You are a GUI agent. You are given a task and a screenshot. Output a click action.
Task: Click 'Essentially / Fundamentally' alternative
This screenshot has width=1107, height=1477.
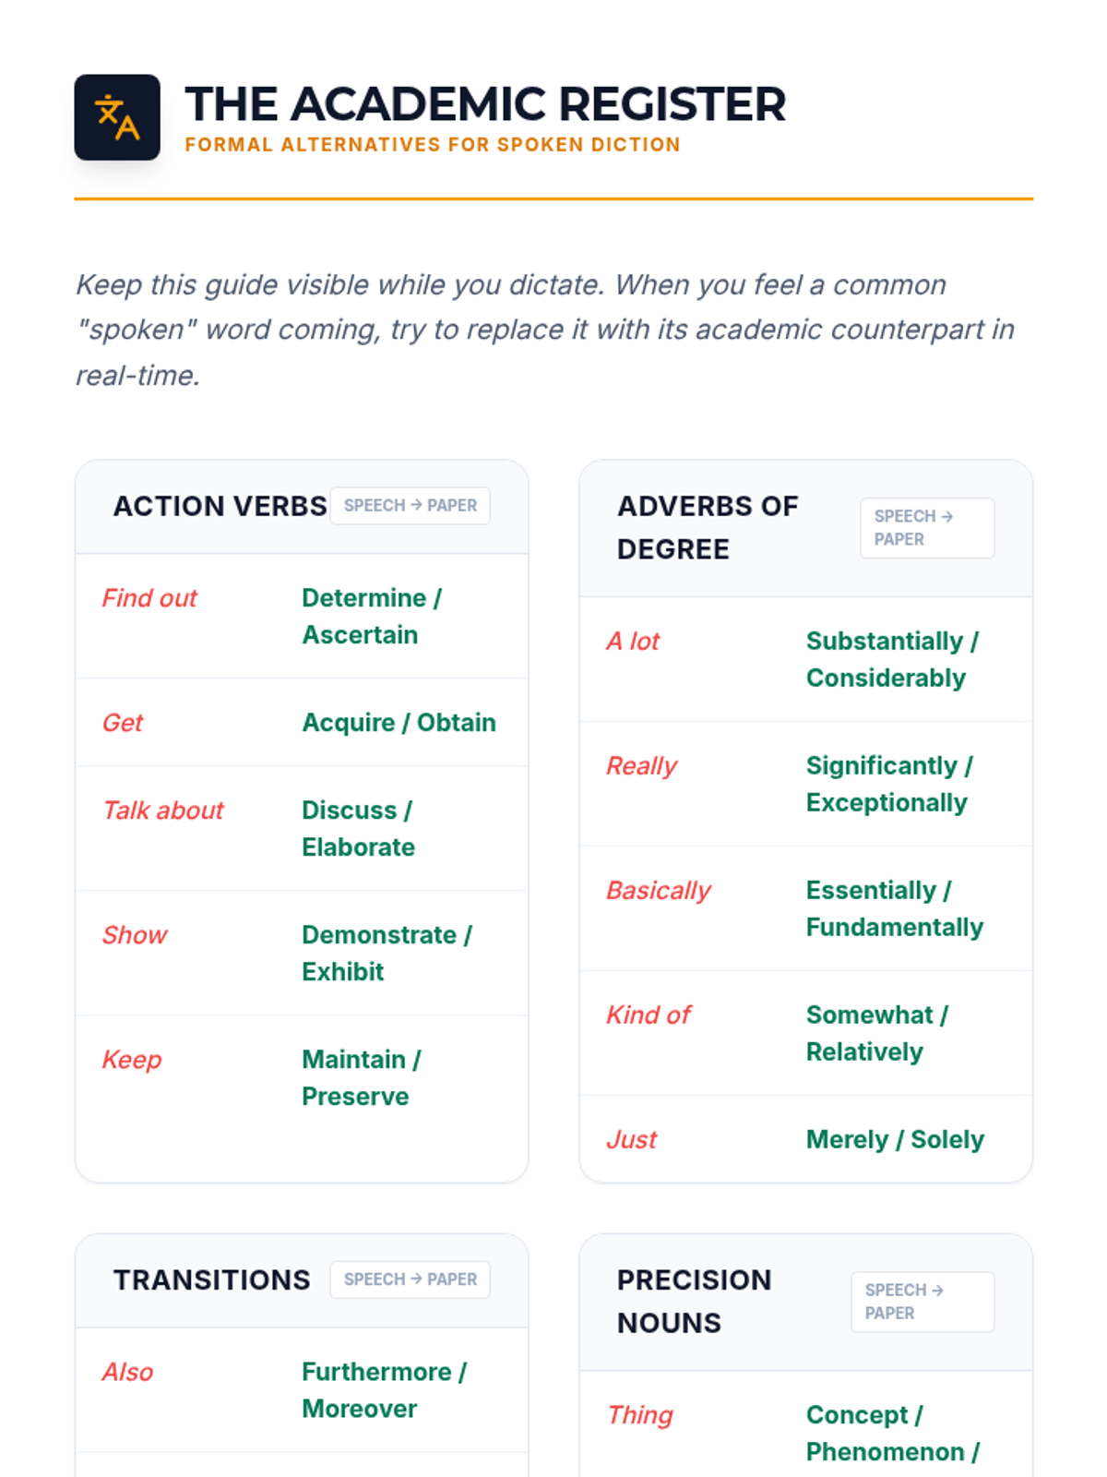click(x=895, y=908)
